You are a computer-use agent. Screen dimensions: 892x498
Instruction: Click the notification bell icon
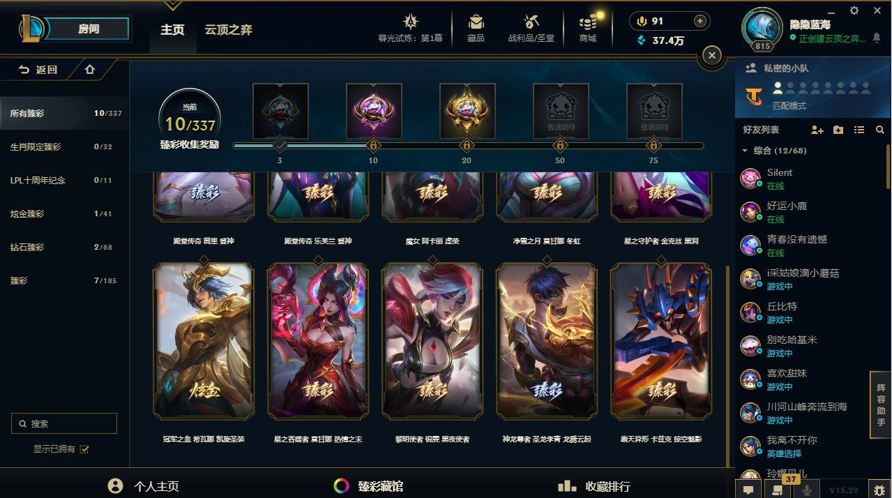(x=877, y=38)
